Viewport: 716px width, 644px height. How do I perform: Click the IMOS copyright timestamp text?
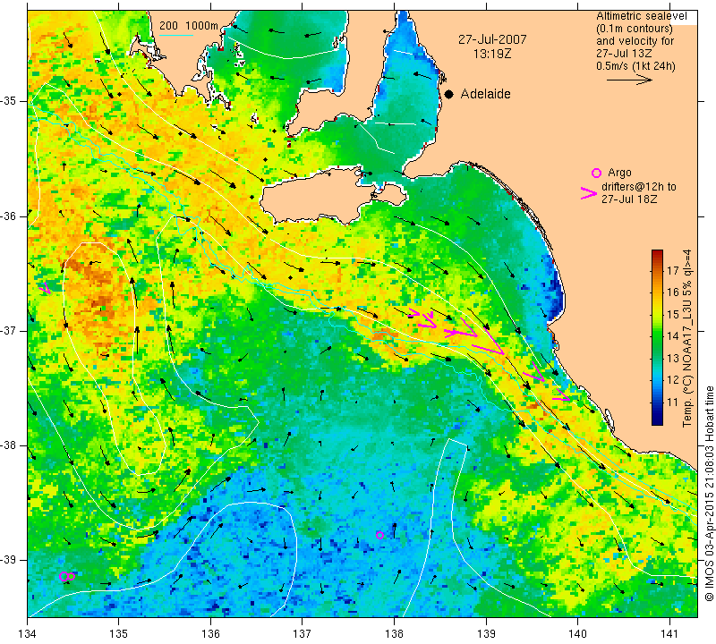click(709, 493)
